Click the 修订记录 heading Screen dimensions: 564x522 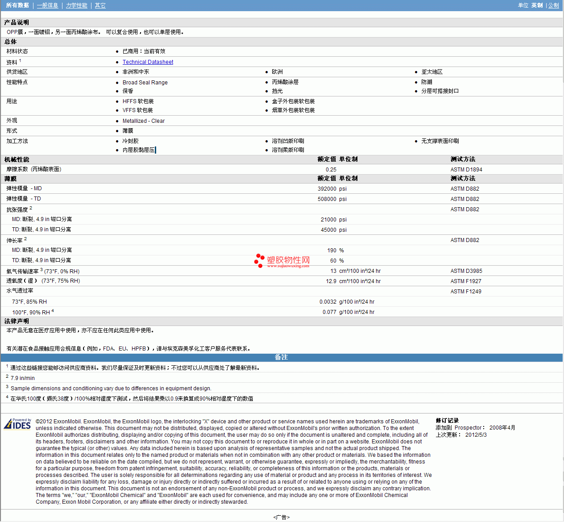(447, 421)
